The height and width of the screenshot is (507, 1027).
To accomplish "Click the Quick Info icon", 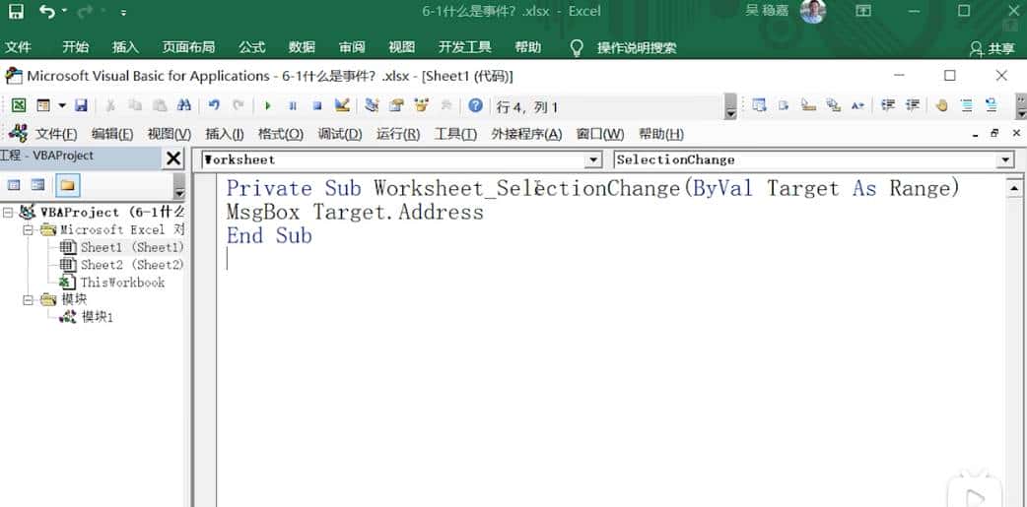I will pyautogui.click(x=808, y=105).
